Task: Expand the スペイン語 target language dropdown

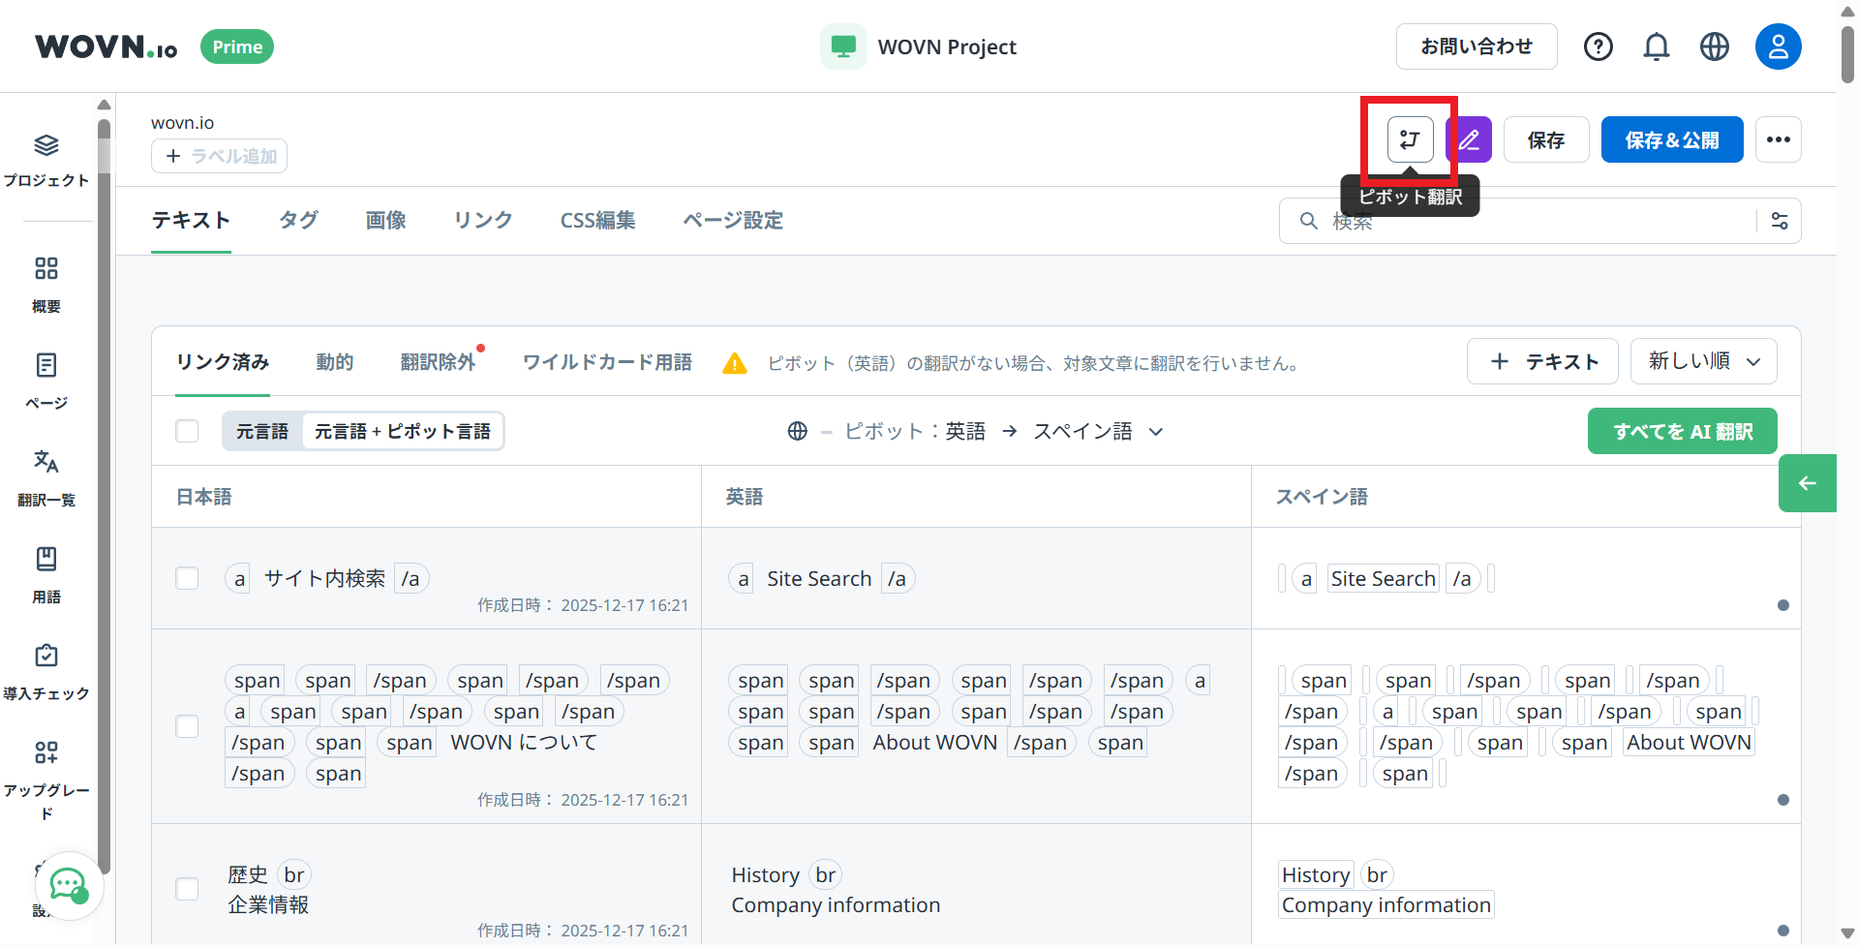Action: point(1097,431)
